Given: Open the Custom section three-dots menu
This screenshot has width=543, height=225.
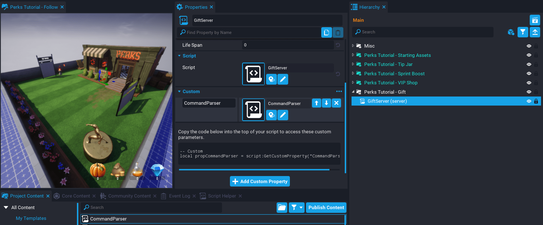Looking at the screenshot, I should pos(339,91).
